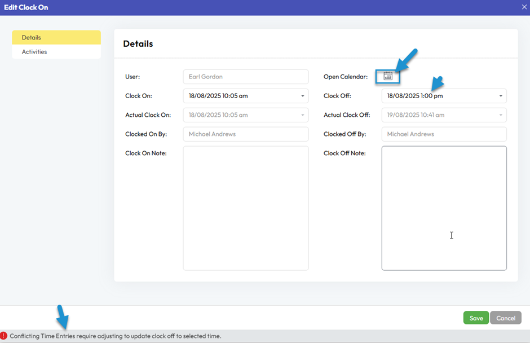Close the Edit Clock On dialog
The image size is (530, 343).
(524, 7)
